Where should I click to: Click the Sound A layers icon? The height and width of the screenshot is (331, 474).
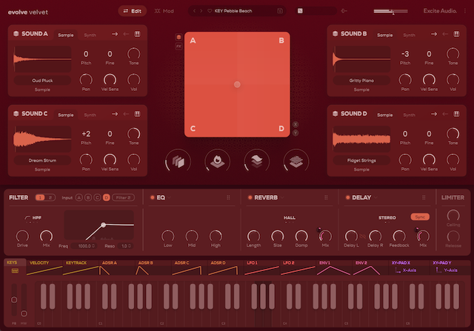pos(16,34)
